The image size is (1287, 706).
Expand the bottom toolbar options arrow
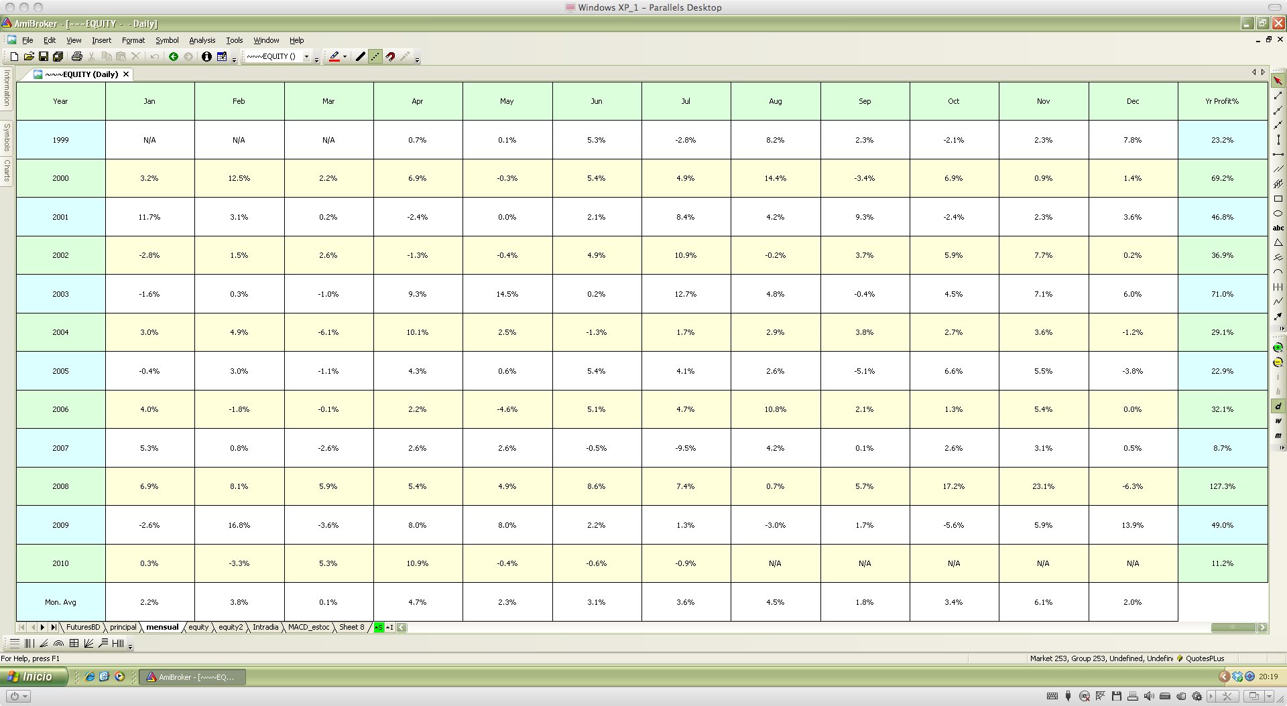click(130, 646)
